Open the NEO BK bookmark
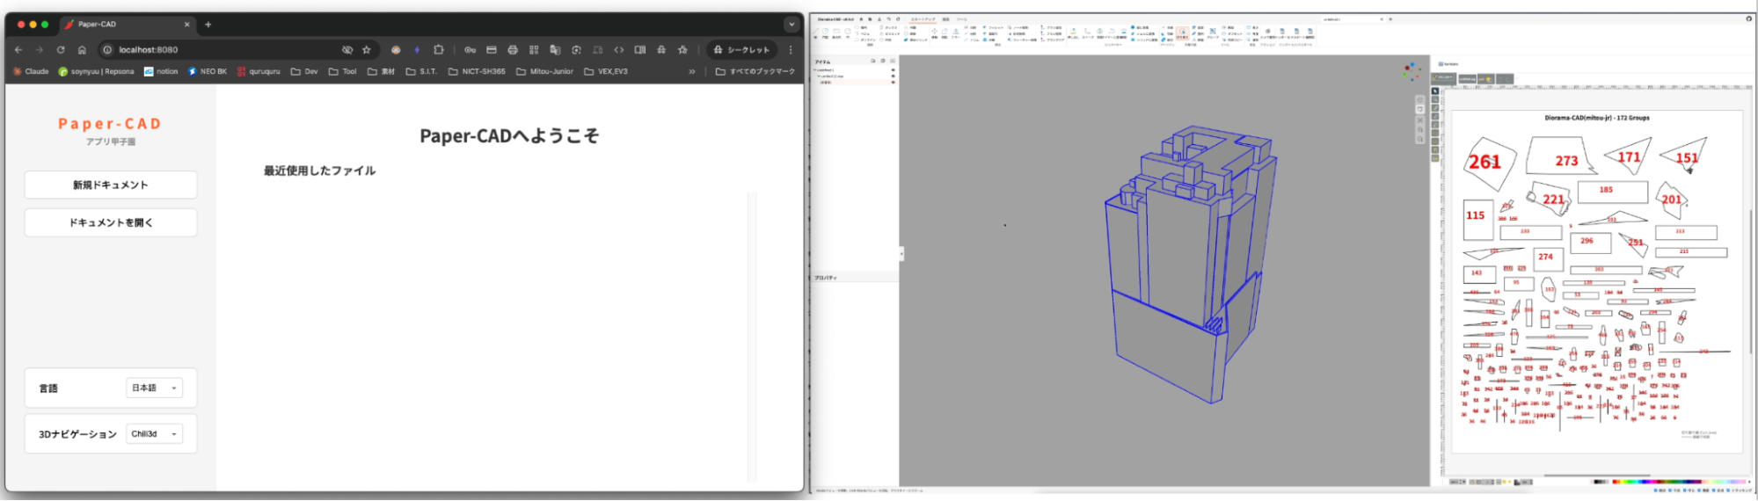1758x501 pixels. pos(208,72)
